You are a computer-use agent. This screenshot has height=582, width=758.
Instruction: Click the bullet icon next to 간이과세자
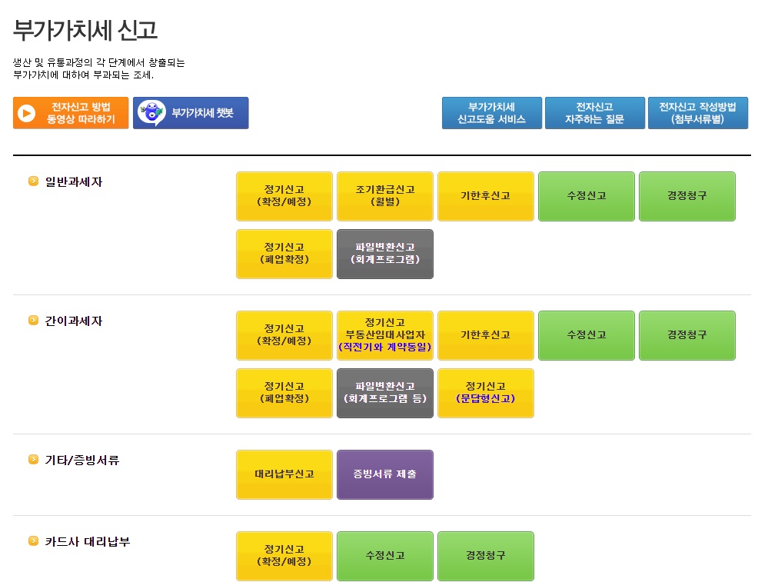[x=33, y=321]
